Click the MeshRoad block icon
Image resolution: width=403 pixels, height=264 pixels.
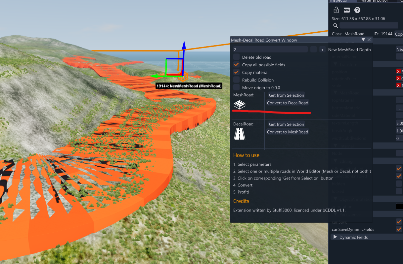[240, 105]
